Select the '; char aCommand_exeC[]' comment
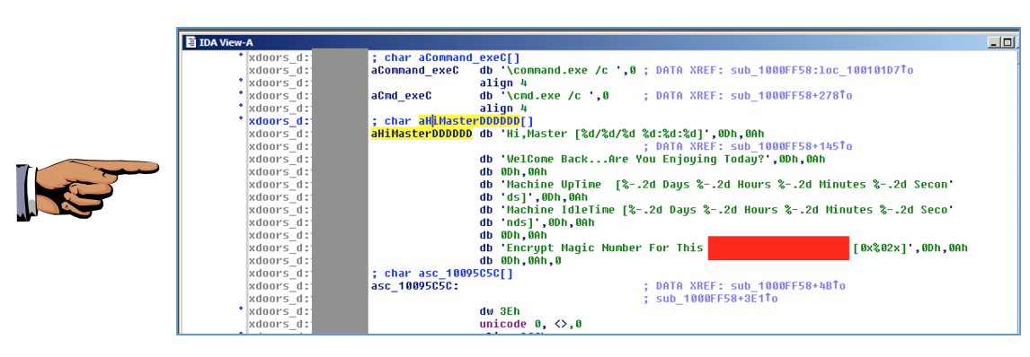Viewport: 1030px width, 357px height. (x=446, y=57)
